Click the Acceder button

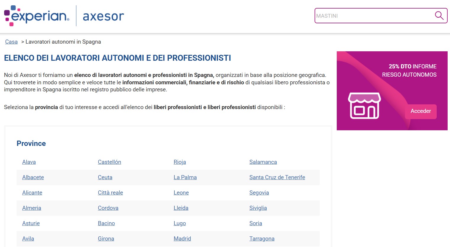[421, 111]
